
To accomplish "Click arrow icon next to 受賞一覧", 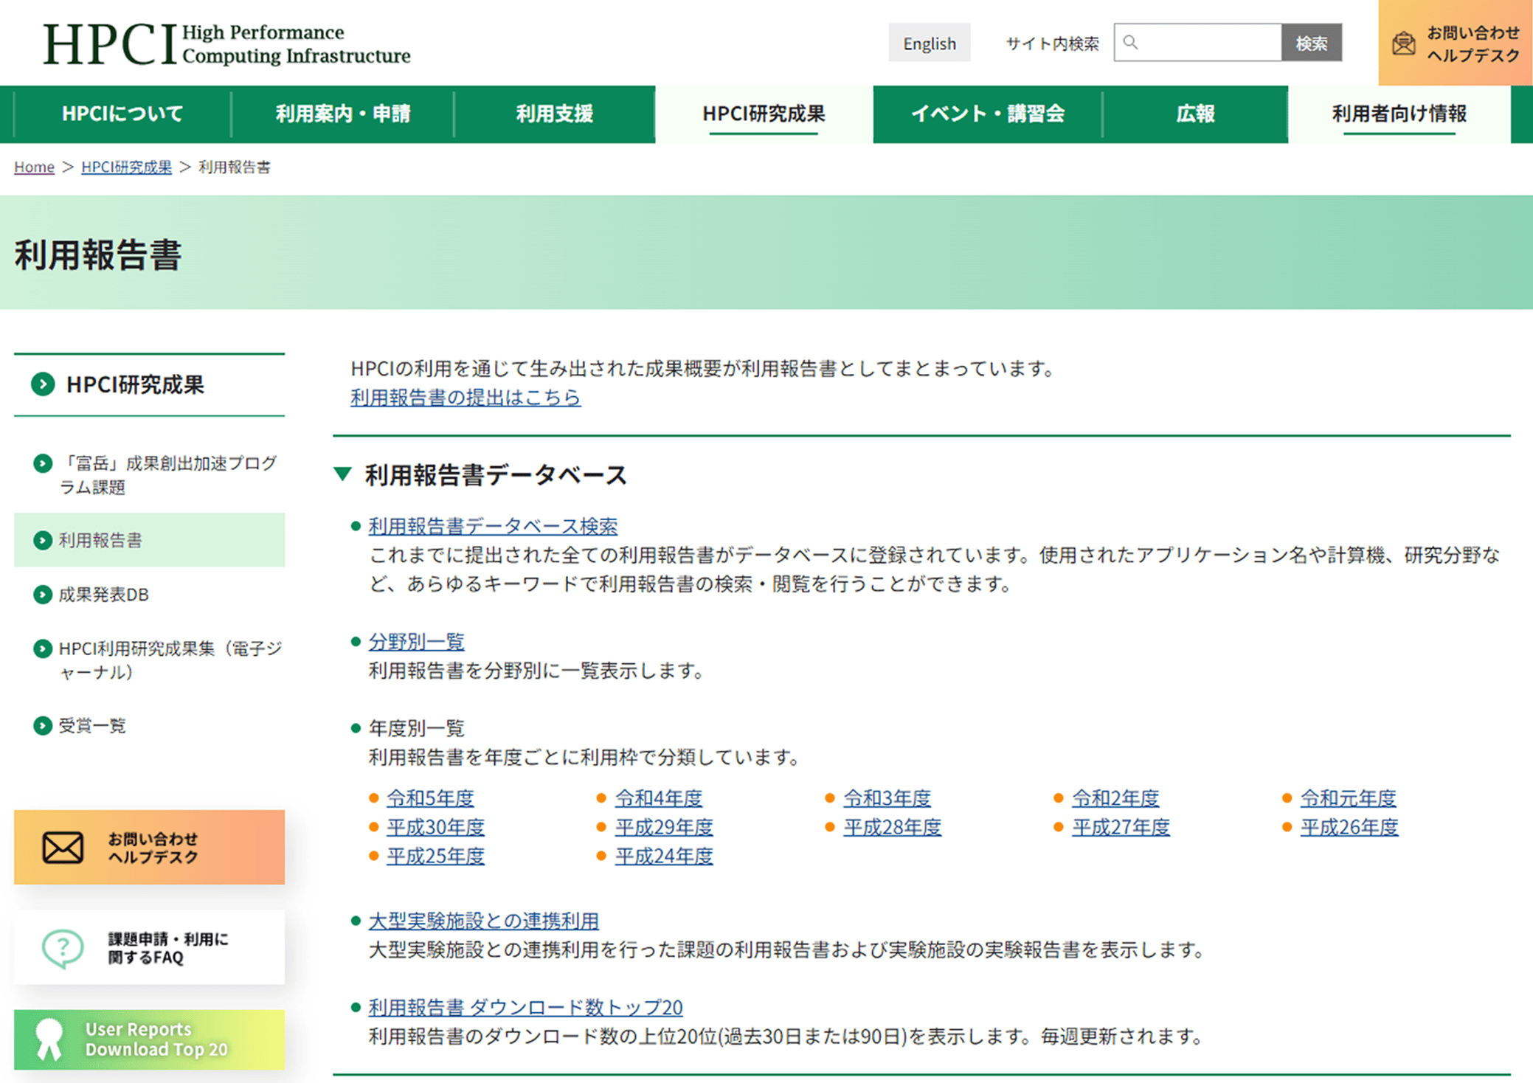I will (x=43, y=725).
